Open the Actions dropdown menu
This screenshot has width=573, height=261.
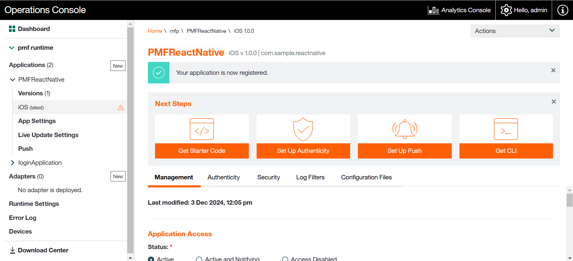[x=515, y=31]
